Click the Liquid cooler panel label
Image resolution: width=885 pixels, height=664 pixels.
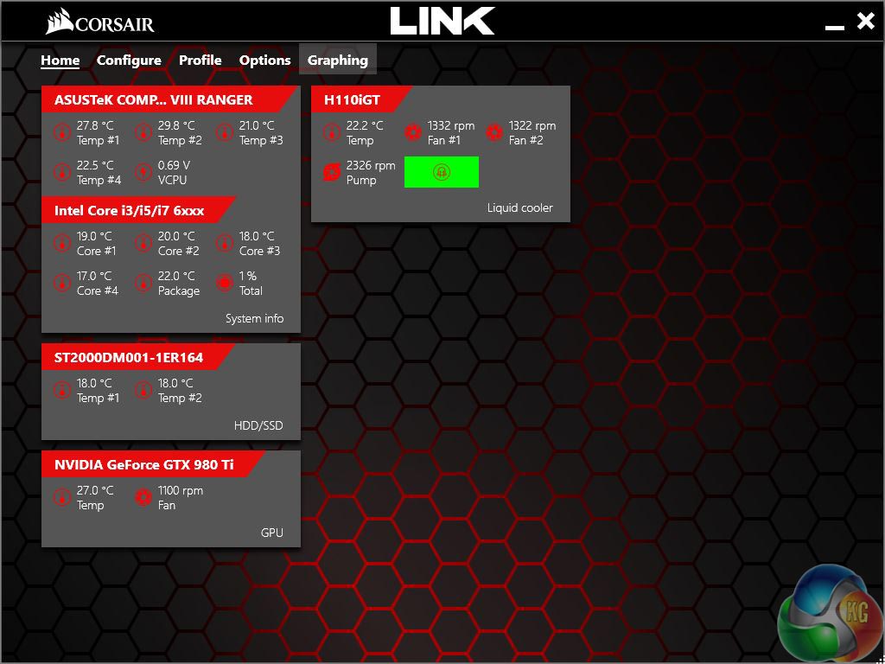pyautogui.click(x=519, y=207)
